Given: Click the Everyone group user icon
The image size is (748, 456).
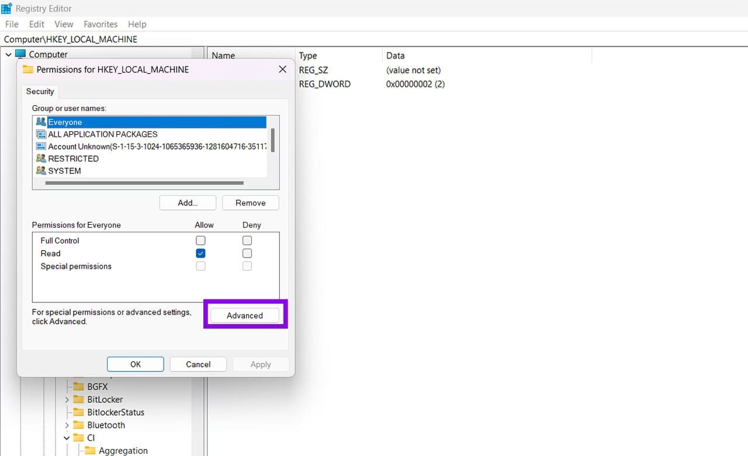Looking at the screenshot, I should pos(41,122).
